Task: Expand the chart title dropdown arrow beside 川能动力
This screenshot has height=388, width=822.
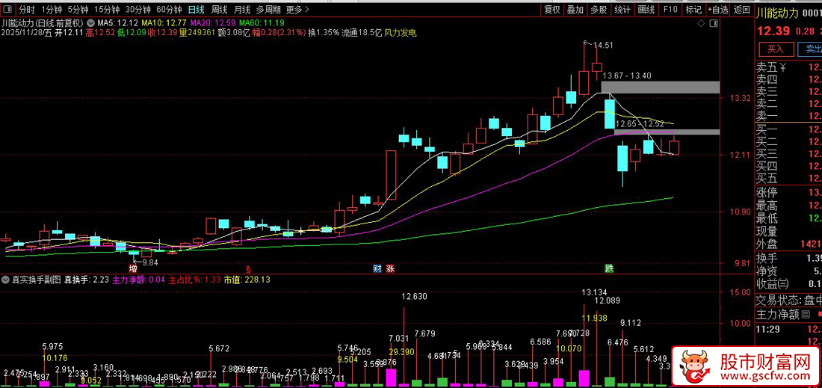Action: click(90, 23)
